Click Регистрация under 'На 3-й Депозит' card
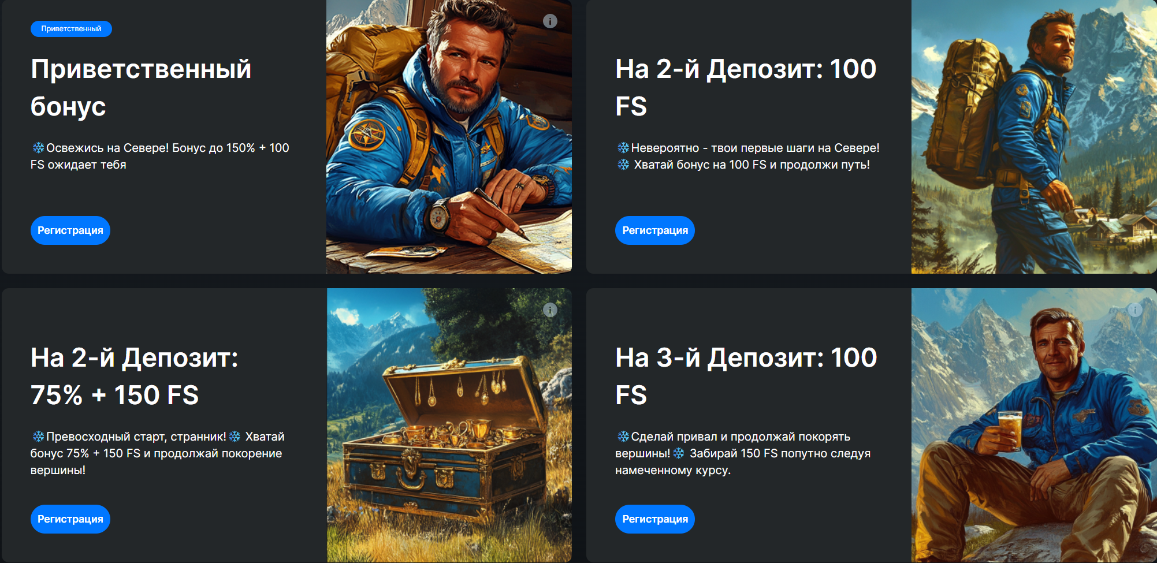 [x=655, y=519]
